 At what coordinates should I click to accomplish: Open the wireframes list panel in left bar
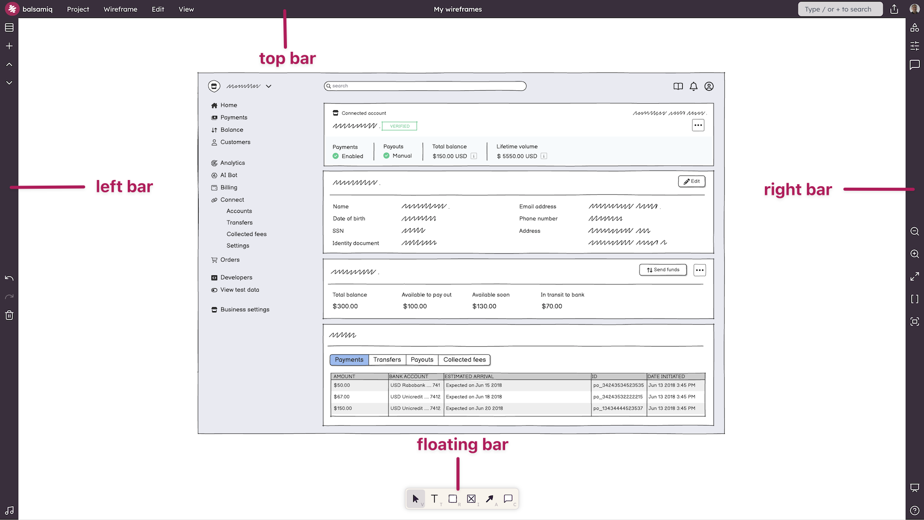(9, 28)
